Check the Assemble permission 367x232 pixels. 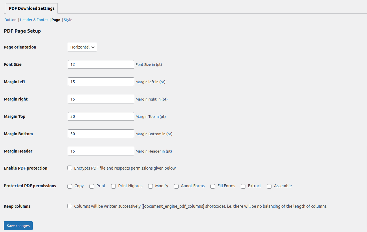[269, 186]
